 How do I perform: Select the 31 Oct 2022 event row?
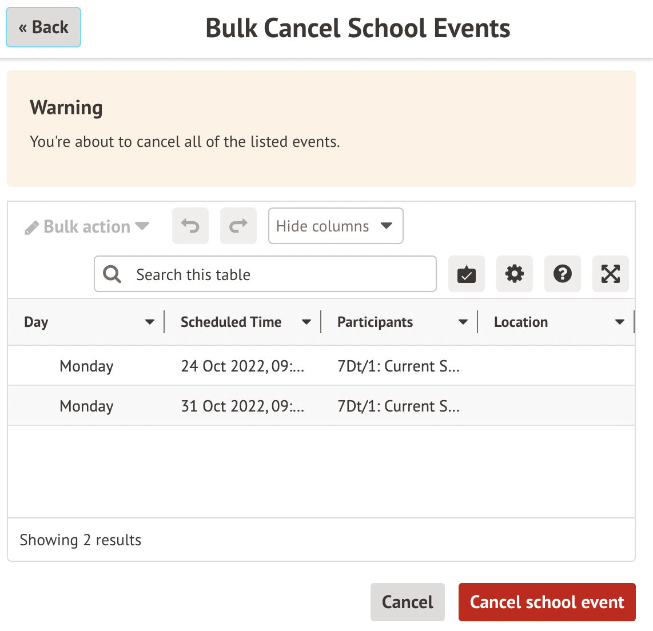[242, 406]
